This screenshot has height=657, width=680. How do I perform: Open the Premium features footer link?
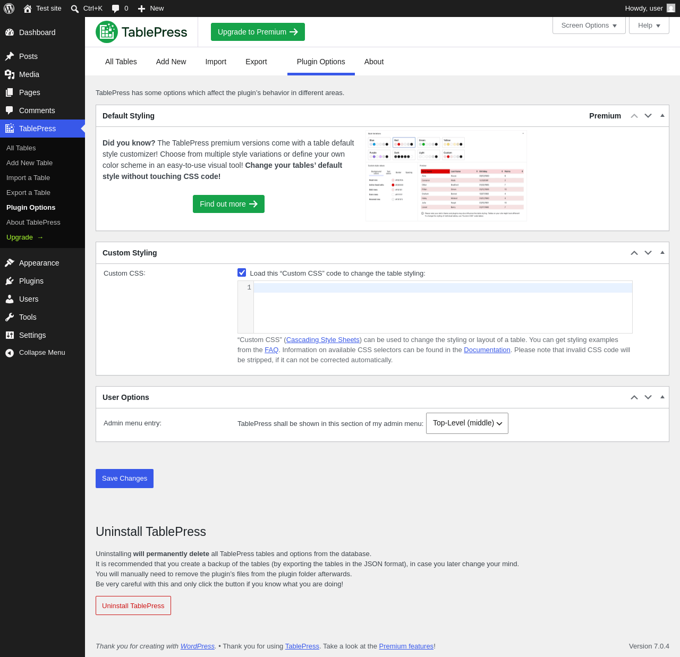pyautogui.click(x=406, y=646)
